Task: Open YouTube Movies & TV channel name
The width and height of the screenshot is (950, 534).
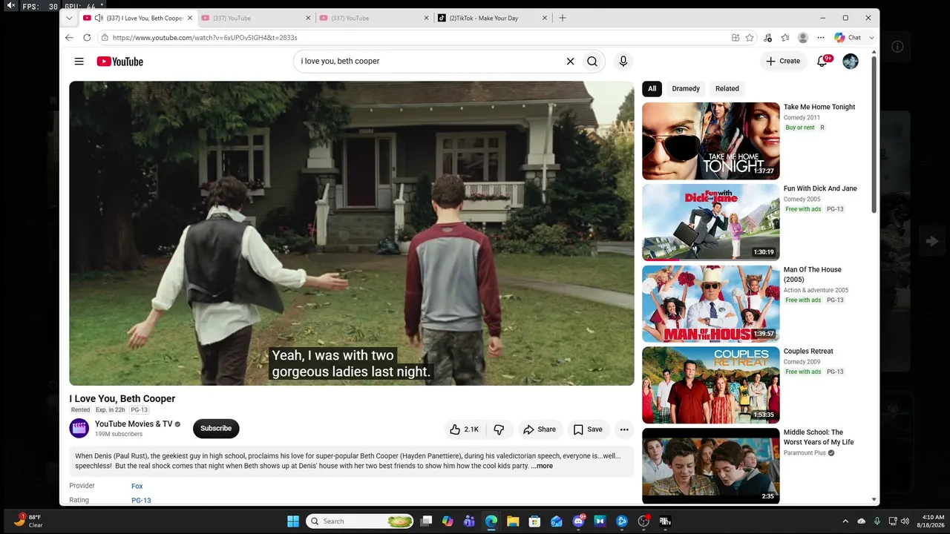Action: pos(134,424)
